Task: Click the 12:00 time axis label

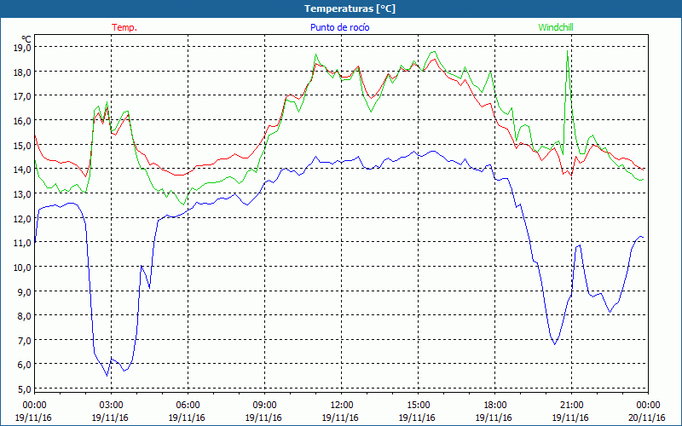Action: 342,406
